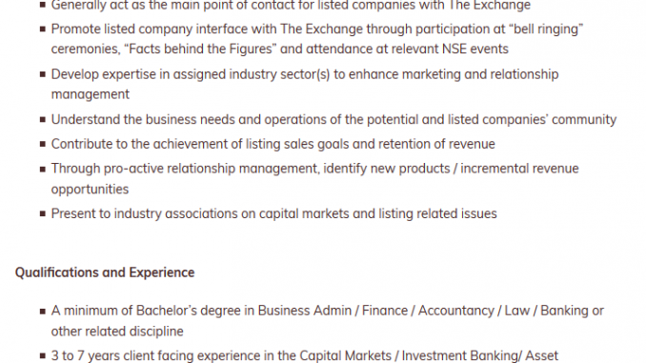
Task: Click the bullet marker before 'Understand the business'
Action: click(x=43, y=119)
